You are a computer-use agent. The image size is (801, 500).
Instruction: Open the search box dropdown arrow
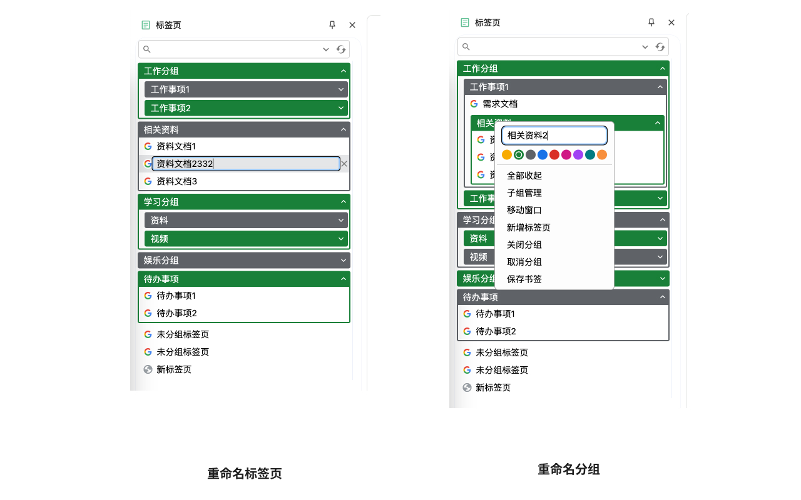click(325, 49)
